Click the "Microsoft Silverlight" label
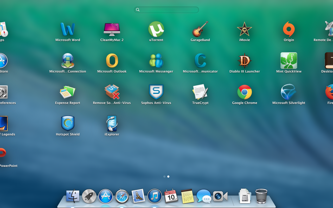This screenshot has width=333, height=208. (289, 103)
